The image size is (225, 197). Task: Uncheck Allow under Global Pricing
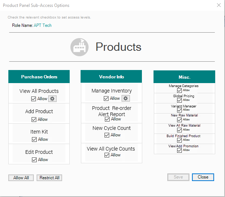pyautogui.click(x=179, y=100)
